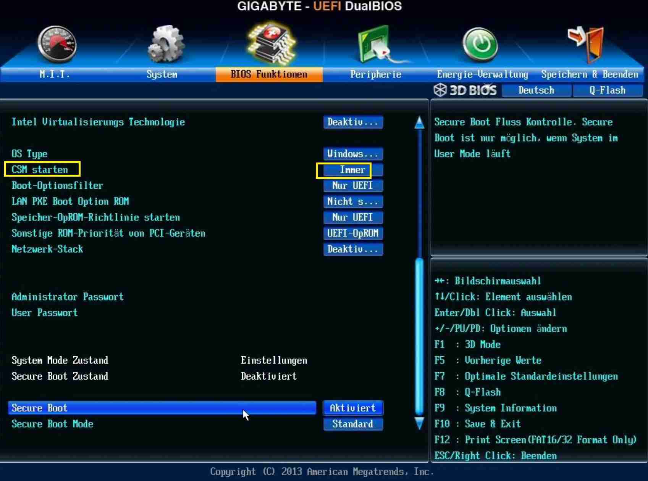Go to the Peripherie tab
The width and height of the screenshot is (648, 481).
point(376,74)
